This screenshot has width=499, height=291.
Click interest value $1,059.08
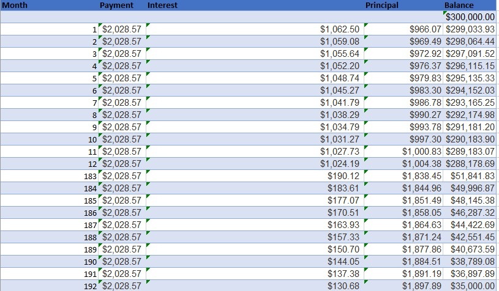pos(255,42)
